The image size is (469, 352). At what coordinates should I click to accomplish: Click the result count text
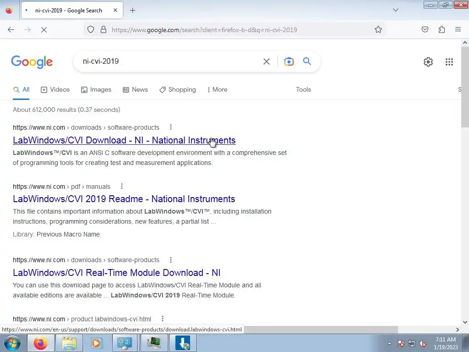(x=66, y=110)
